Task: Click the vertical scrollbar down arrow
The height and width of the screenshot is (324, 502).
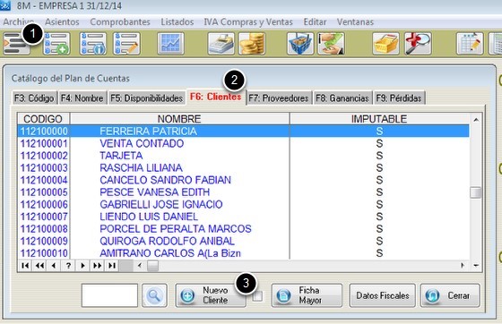Action: point(476,266)
